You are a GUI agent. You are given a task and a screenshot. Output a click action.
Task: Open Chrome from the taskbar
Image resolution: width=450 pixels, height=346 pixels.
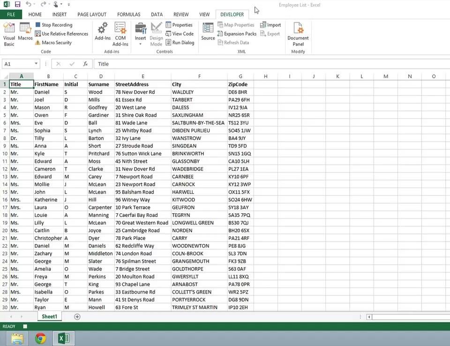click(40, 338)
